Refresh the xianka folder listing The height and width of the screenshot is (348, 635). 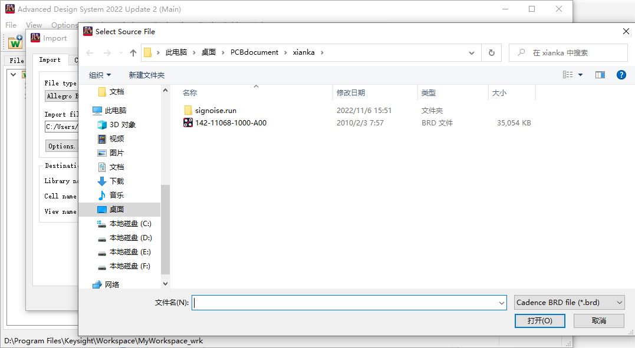click(491, 52)
